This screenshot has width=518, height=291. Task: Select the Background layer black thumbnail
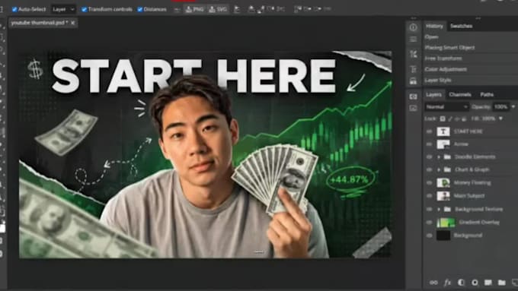(443, 236)
